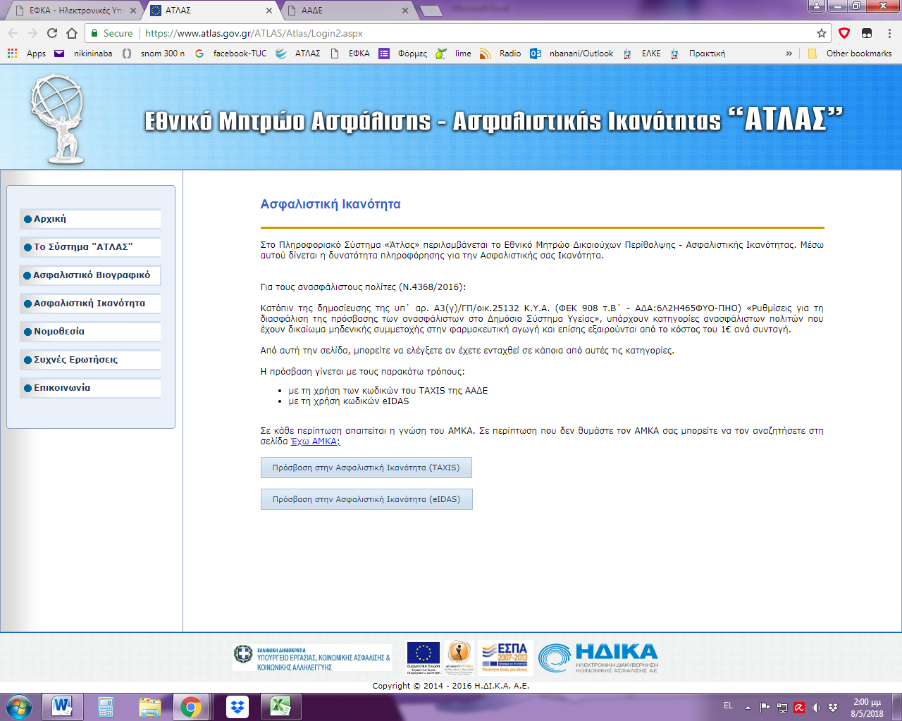Viewport: 902px width, 721px height.
Task: Open the Chrome three-dot menu
Action: point(889,33)
